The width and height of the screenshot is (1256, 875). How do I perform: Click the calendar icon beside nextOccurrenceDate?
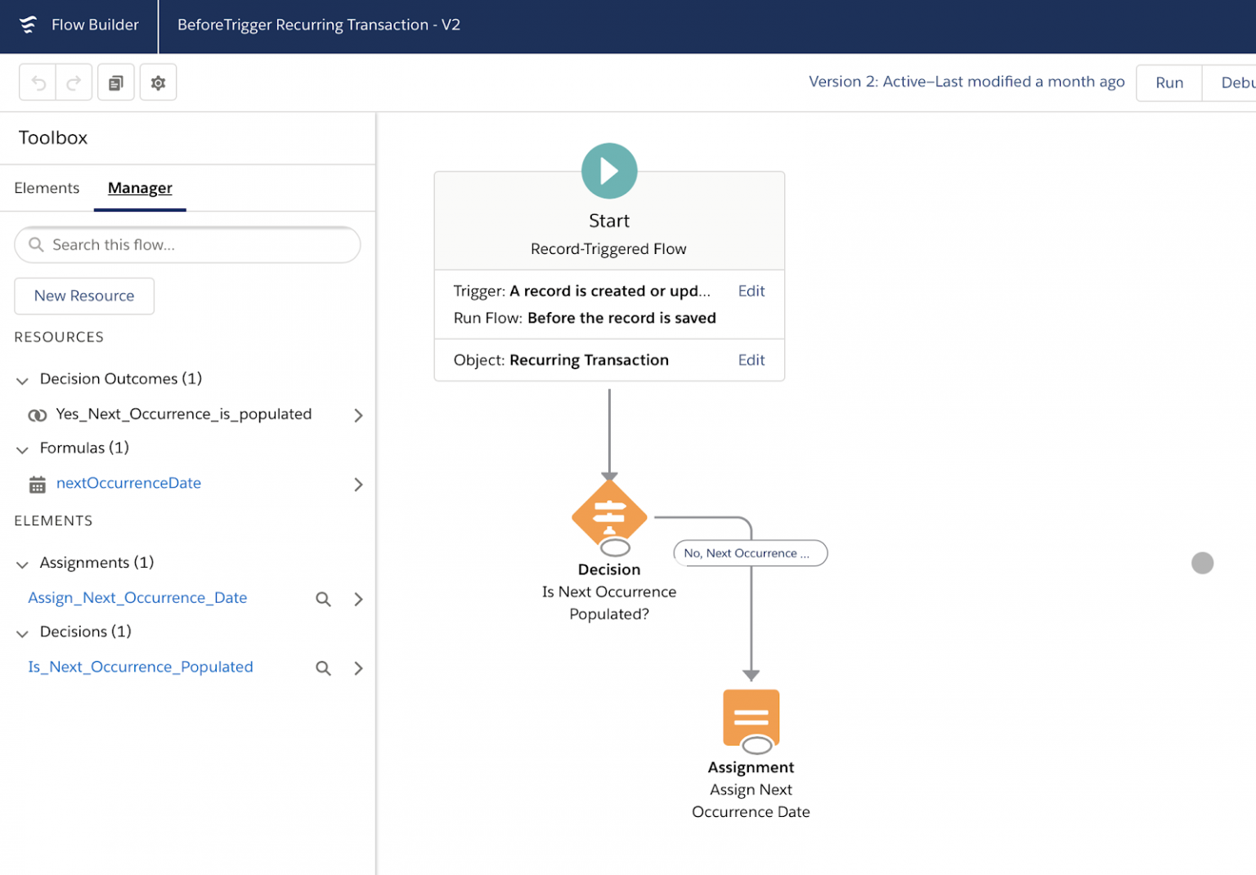coord(38,484)
